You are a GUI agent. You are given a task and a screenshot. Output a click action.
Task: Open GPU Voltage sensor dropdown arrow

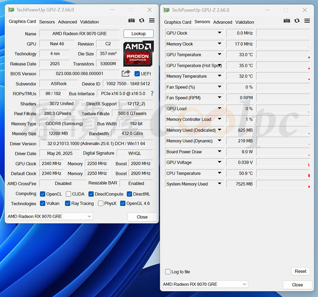pyautogui.click(x=219, y=162)
